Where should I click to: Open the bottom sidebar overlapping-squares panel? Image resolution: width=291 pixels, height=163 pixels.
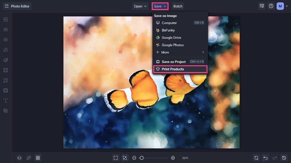pos(6,111)
